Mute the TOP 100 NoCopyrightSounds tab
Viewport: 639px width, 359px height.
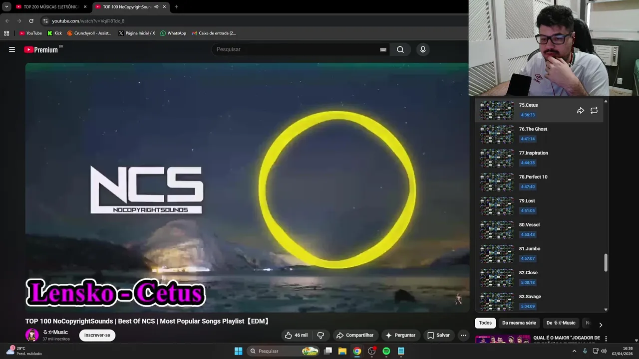(156, 7)
